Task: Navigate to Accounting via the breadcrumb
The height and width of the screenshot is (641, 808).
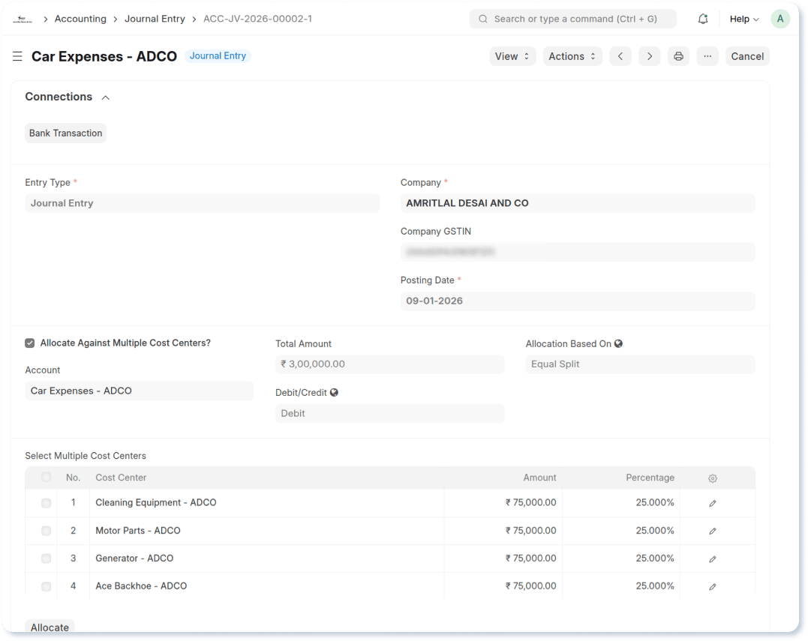Action: coord(80,18)
